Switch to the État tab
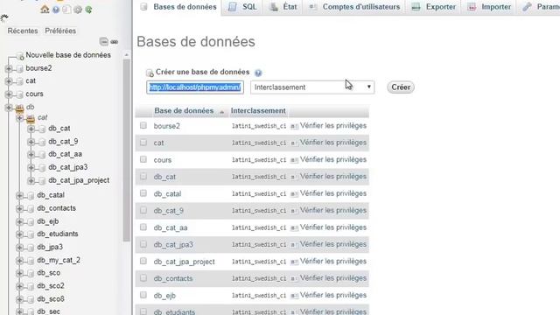The image size is (560, 315). pos(283,7)
